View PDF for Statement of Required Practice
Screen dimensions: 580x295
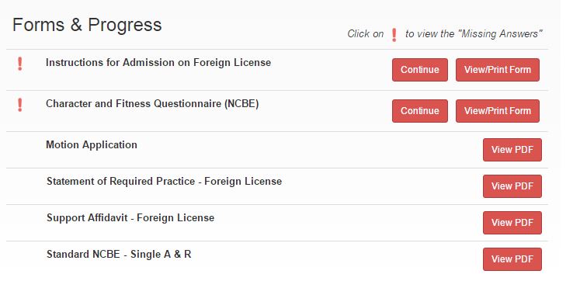point(512,186)
